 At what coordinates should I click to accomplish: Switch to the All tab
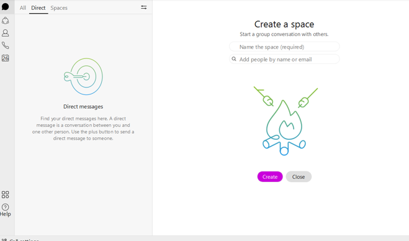pos(23,8)
